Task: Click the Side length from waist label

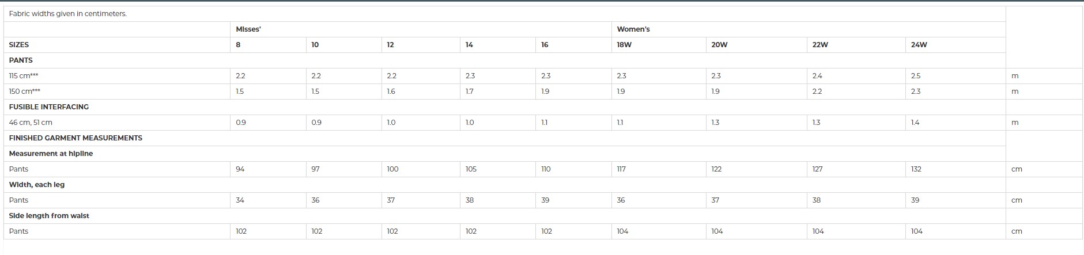Action: click(x=49, y=216)
